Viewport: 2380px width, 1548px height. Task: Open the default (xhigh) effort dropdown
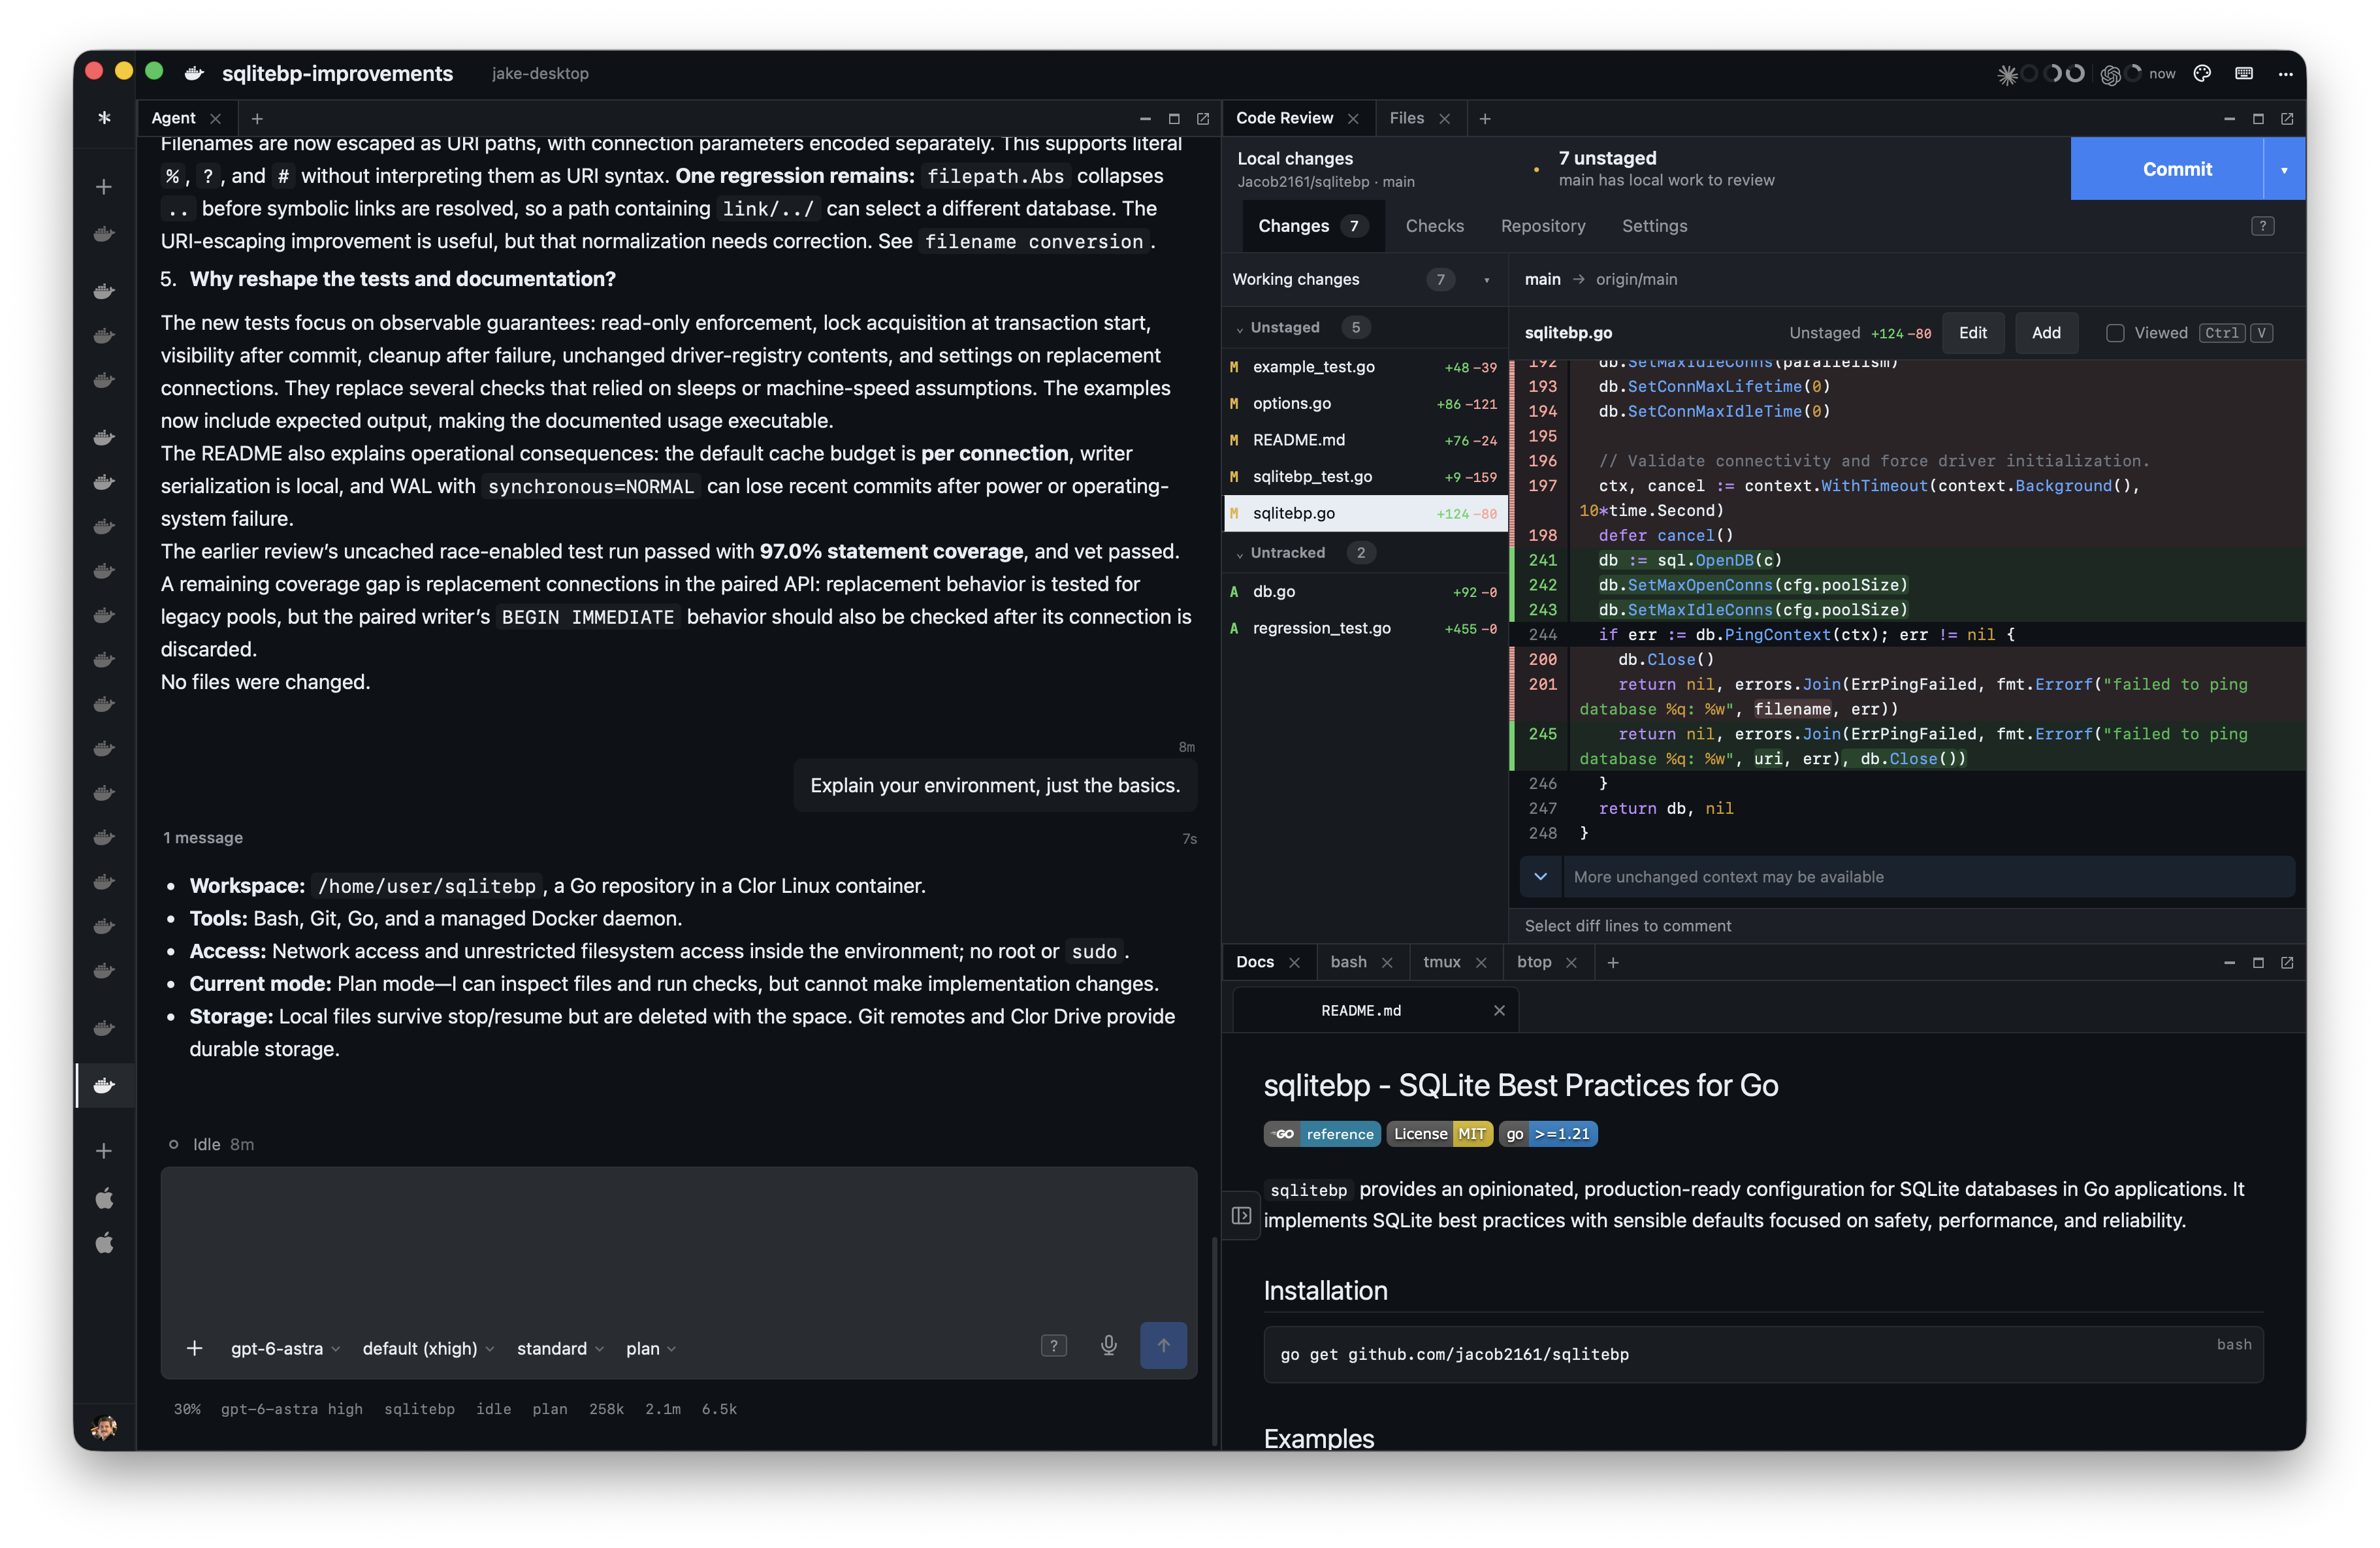click(428, 1348)
